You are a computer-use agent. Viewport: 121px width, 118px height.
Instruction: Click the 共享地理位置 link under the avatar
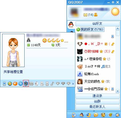[13, 72]
